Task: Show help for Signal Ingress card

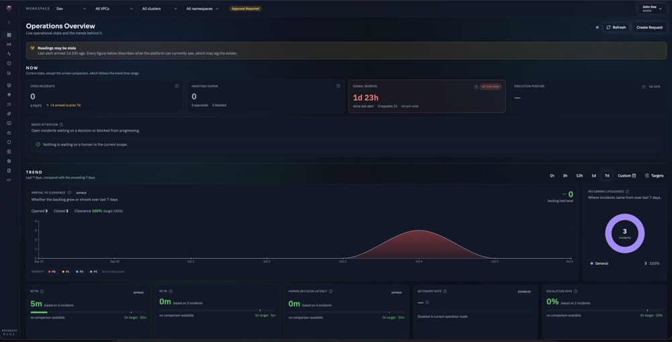Action: 476,87
